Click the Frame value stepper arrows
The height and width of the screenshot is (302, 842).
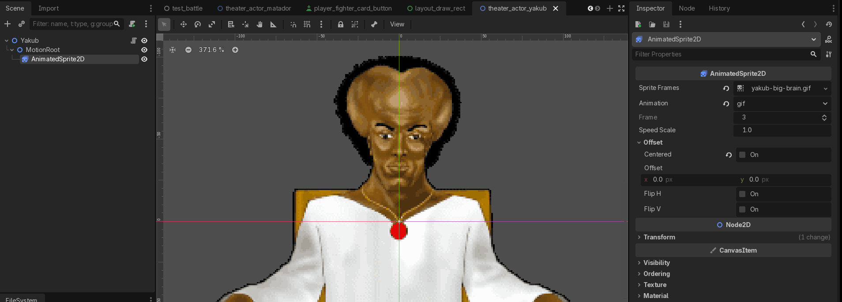tap(824, 117)
